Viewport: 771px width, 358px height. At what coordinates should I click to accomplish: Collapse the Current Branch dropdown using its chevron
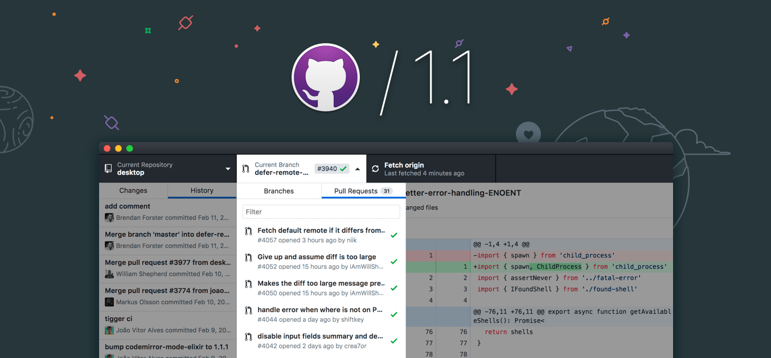(358, 168)
